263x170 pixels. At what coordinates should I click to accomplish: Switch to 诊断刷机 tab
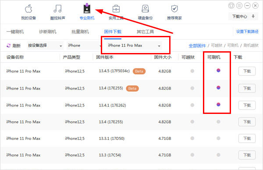click(x=48, y=32)
